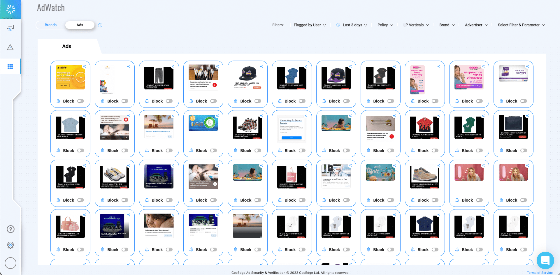Open the LP Verticals dropdown
This screenshot has width=560, height=275.
point(416,25)
